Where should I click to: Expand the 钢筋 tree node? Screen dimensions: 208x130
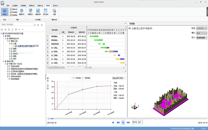click(x=10, y=56)
